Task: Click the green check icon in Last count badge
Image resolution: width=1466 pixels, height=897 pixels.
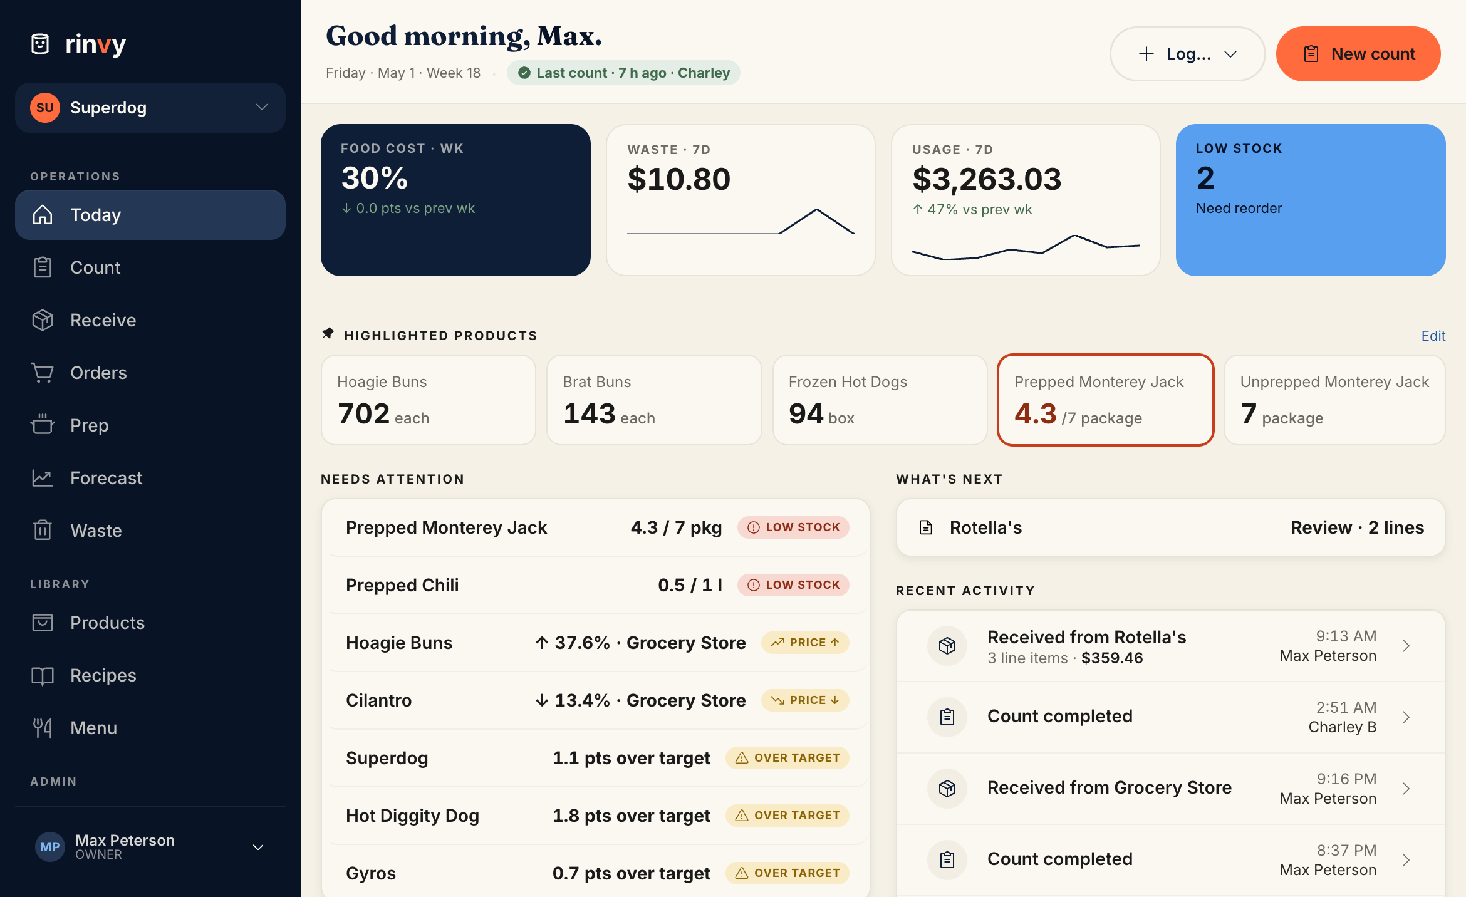Action: tap(524, 73)
